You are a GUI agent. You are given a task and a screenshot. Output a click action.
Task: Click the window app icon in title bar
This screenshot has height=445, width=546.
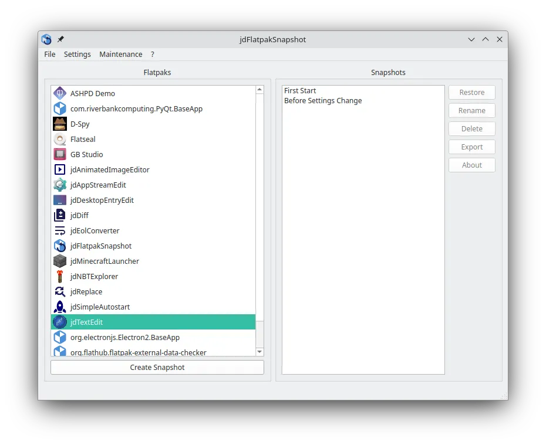pyautogui.click(x=46, y=39)
